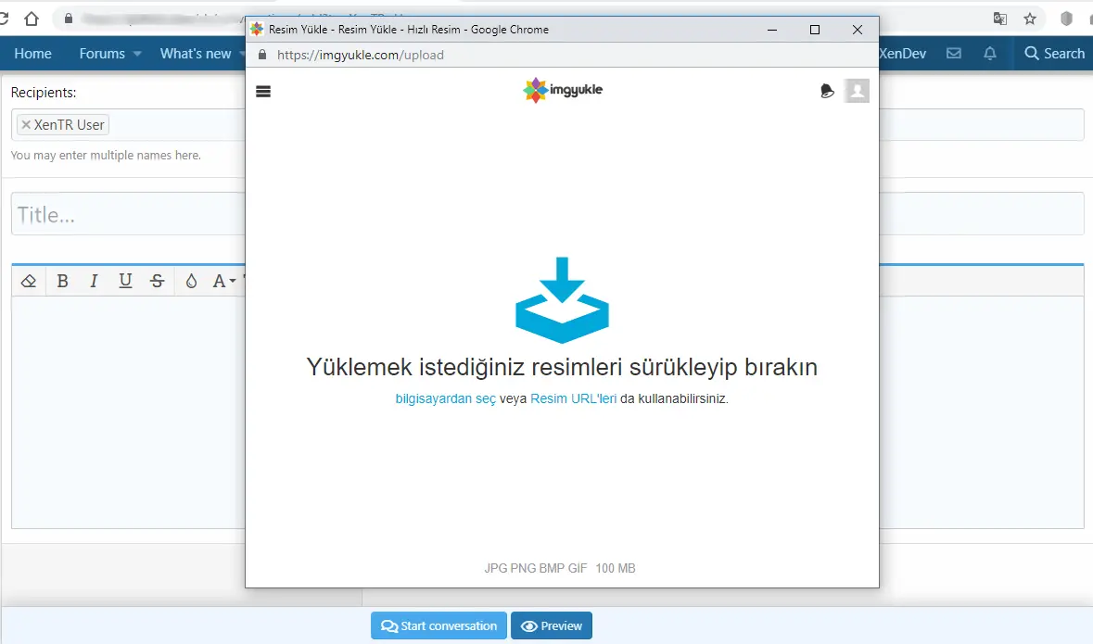Viewport: 1093px width, 644px height.
Task: Expand the What's new dropdown arrow
Action: coord(242,54)
